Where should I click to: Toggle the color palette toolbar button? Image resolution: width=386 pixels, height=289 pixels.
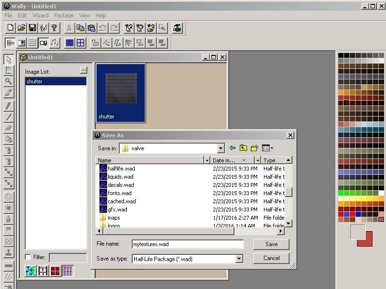coord(10,43)
